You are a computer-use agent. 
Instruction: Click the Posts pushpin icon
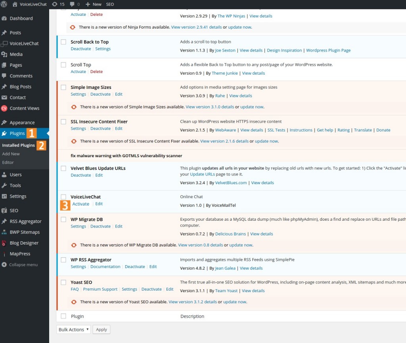[x=4, y=33]
